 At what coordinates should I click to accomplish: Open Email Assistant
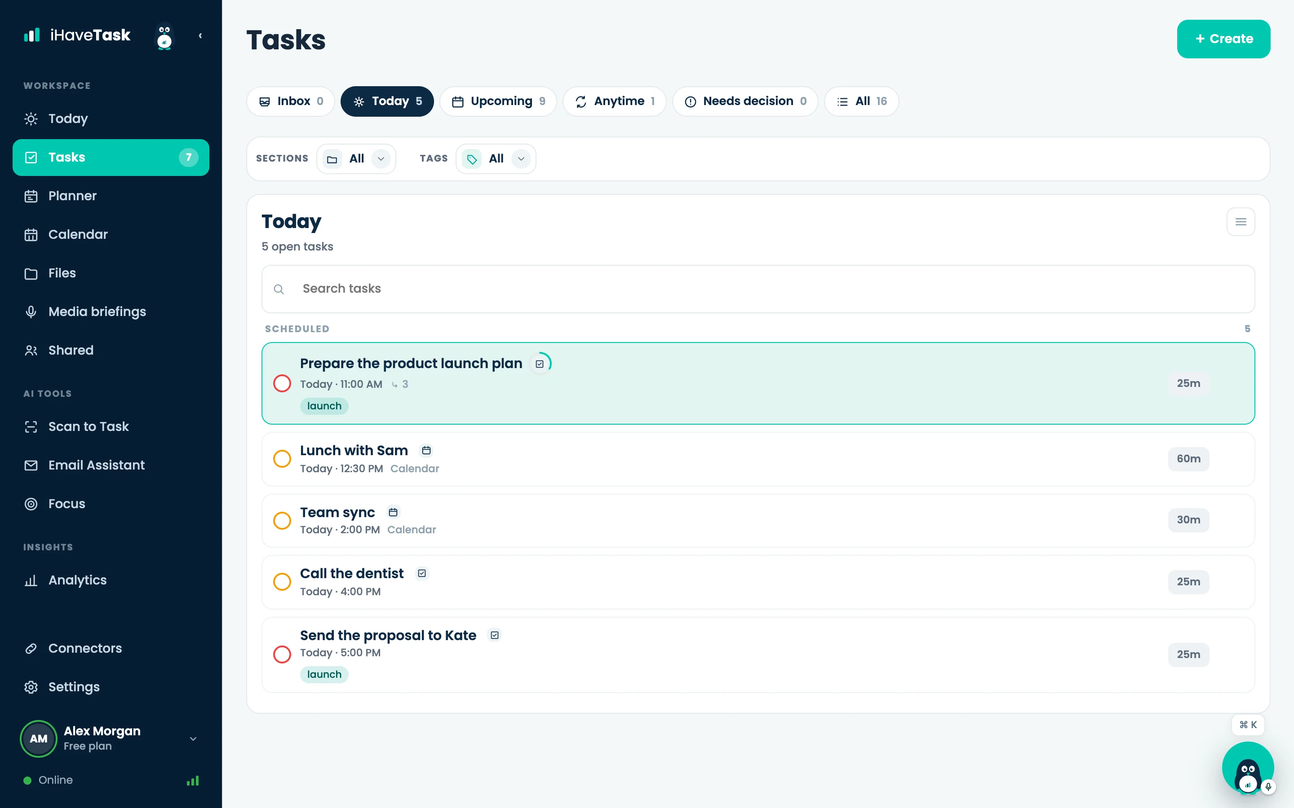coord(111,465)
